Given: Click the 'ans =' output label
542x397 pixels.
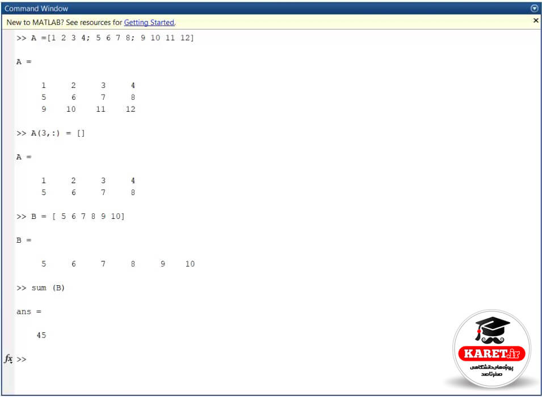Looking at the screenshot, I should click(x=29, y=312).
